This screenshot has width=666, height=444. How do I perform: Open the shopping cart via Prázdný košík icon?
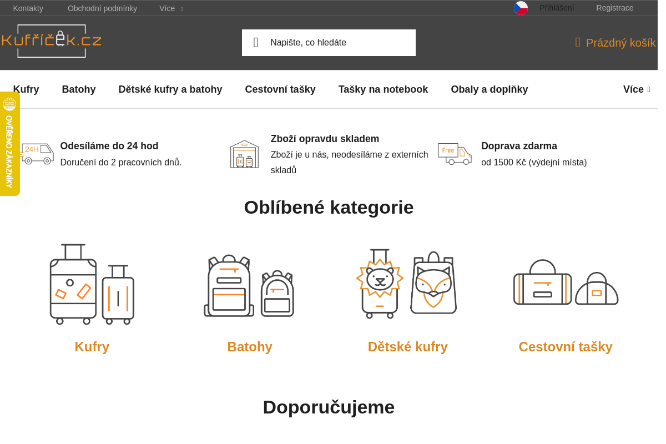[x=577, y=42]
